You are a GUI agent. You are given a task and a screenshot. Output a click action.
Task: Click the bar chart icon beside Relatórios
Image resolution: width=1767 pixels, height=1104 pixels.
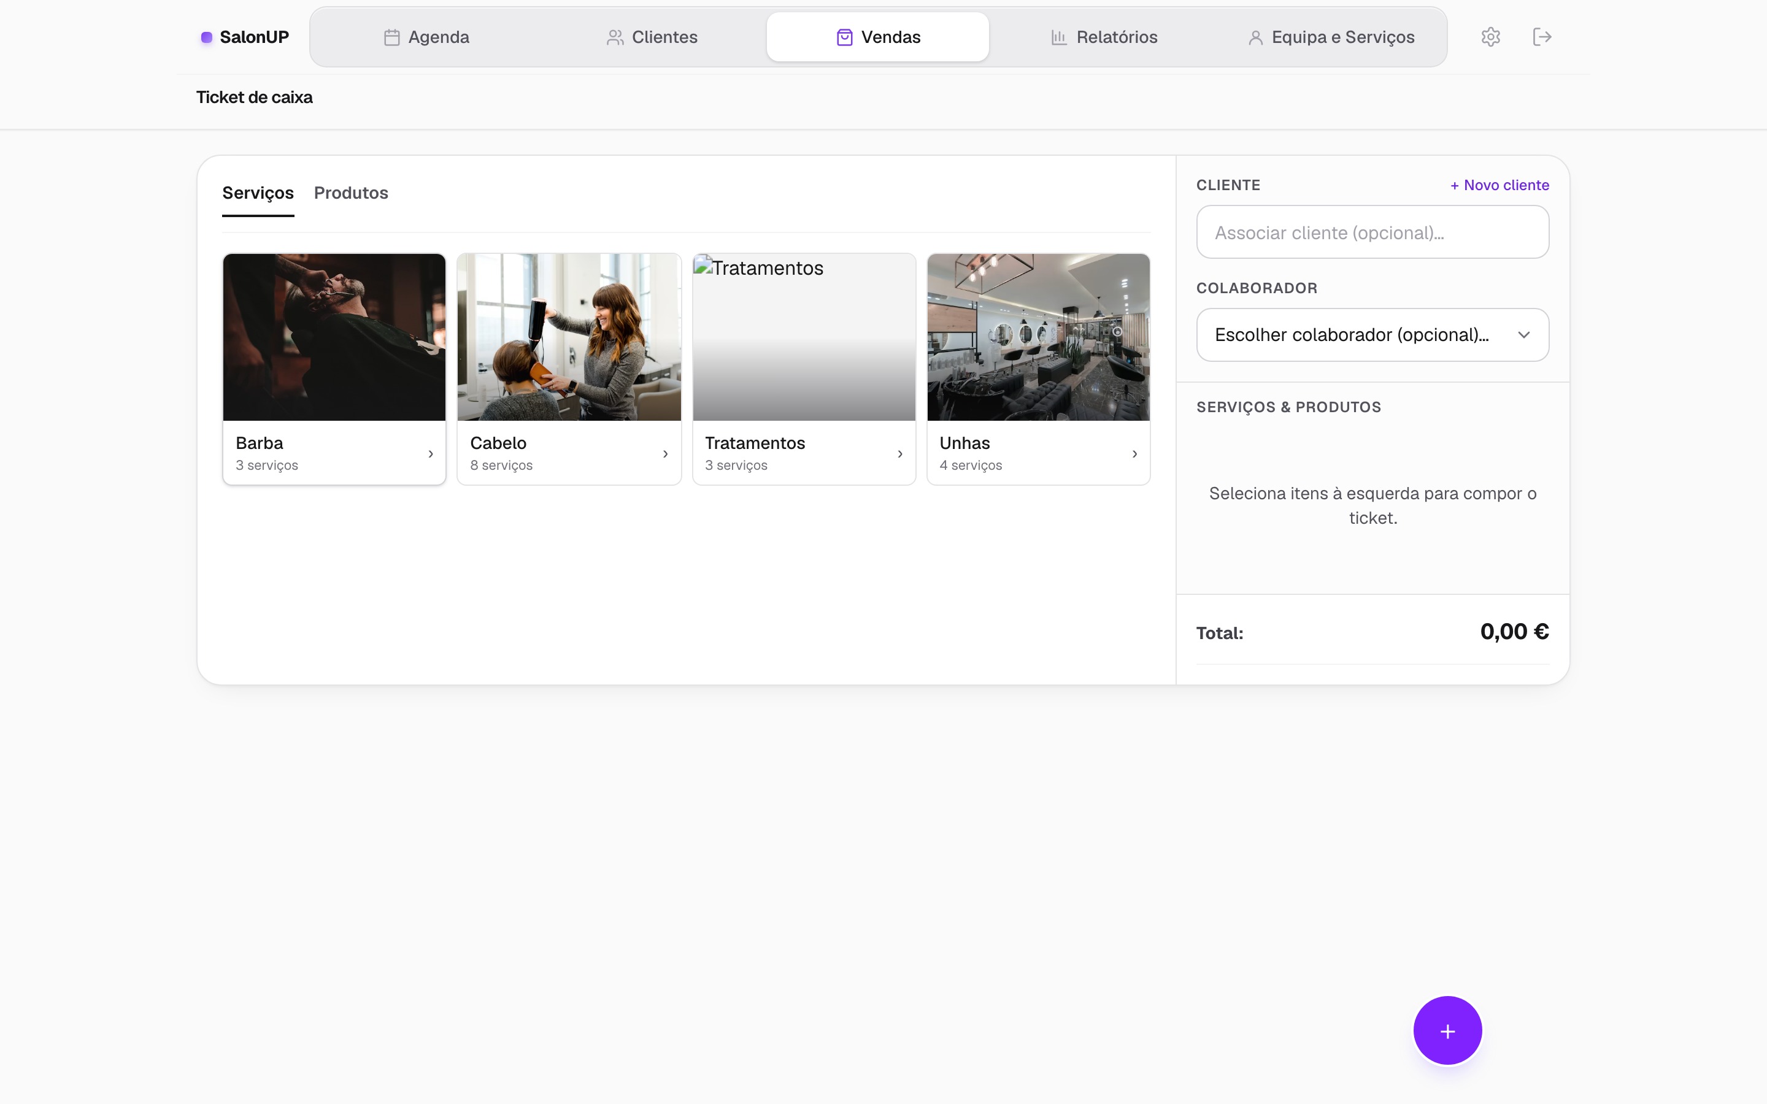tap(1060, 37)
